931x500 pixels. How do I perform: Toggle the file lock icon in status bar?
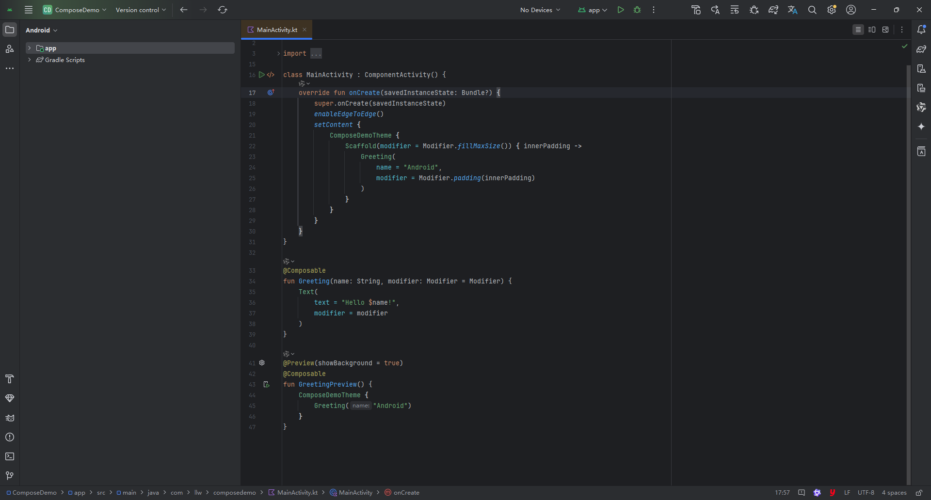pyautogui.click(x=919, y=492)
